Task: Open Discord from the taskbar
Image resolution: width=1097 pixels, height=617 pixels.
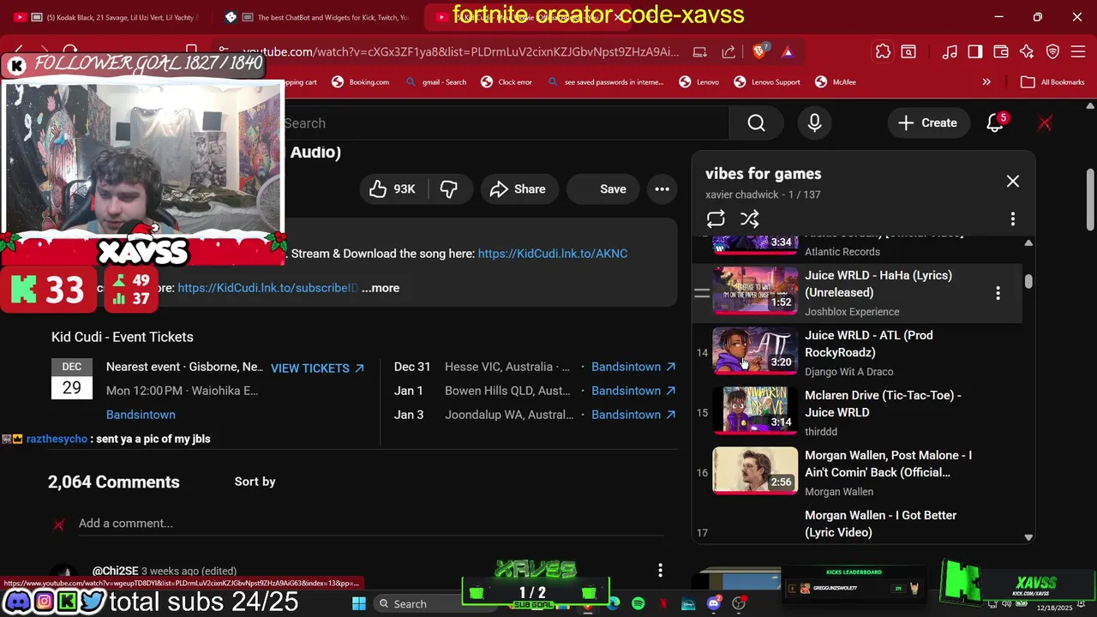Action: [x=713, y=604]
